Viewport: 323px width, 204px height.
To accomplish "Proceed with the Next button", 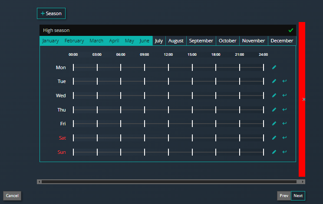I will coord(298,196).
